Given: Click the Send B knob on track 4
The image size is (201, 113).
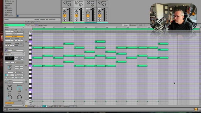Looking at the screenshot, I should 104,5.
